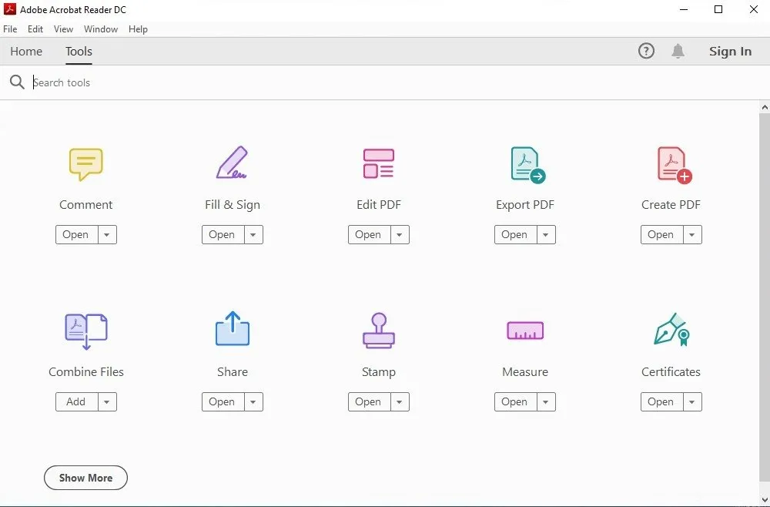The height and width of the screenshot is (507, 770).
Task: Select the Measure tool icon
Action: [524, 331]
